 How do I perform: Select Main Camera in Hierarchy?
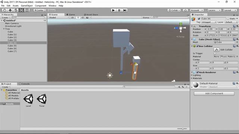(12, 23)
